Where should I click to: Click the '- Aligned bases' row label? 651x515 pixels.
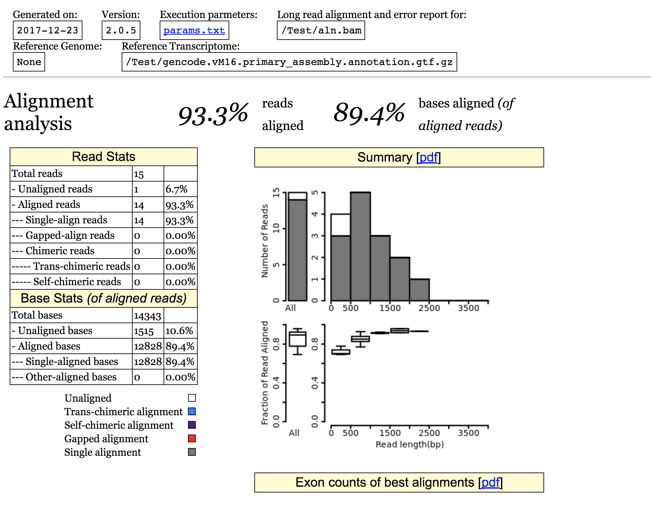tap(46, 346)
